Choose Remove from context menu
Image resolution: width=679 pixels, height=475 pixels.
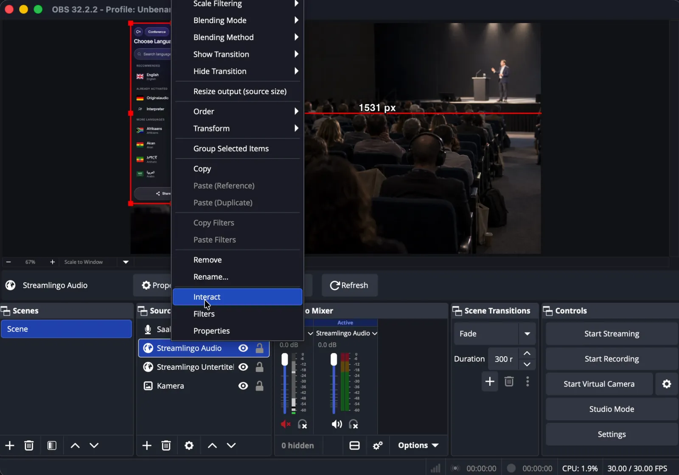click(238, 260)
